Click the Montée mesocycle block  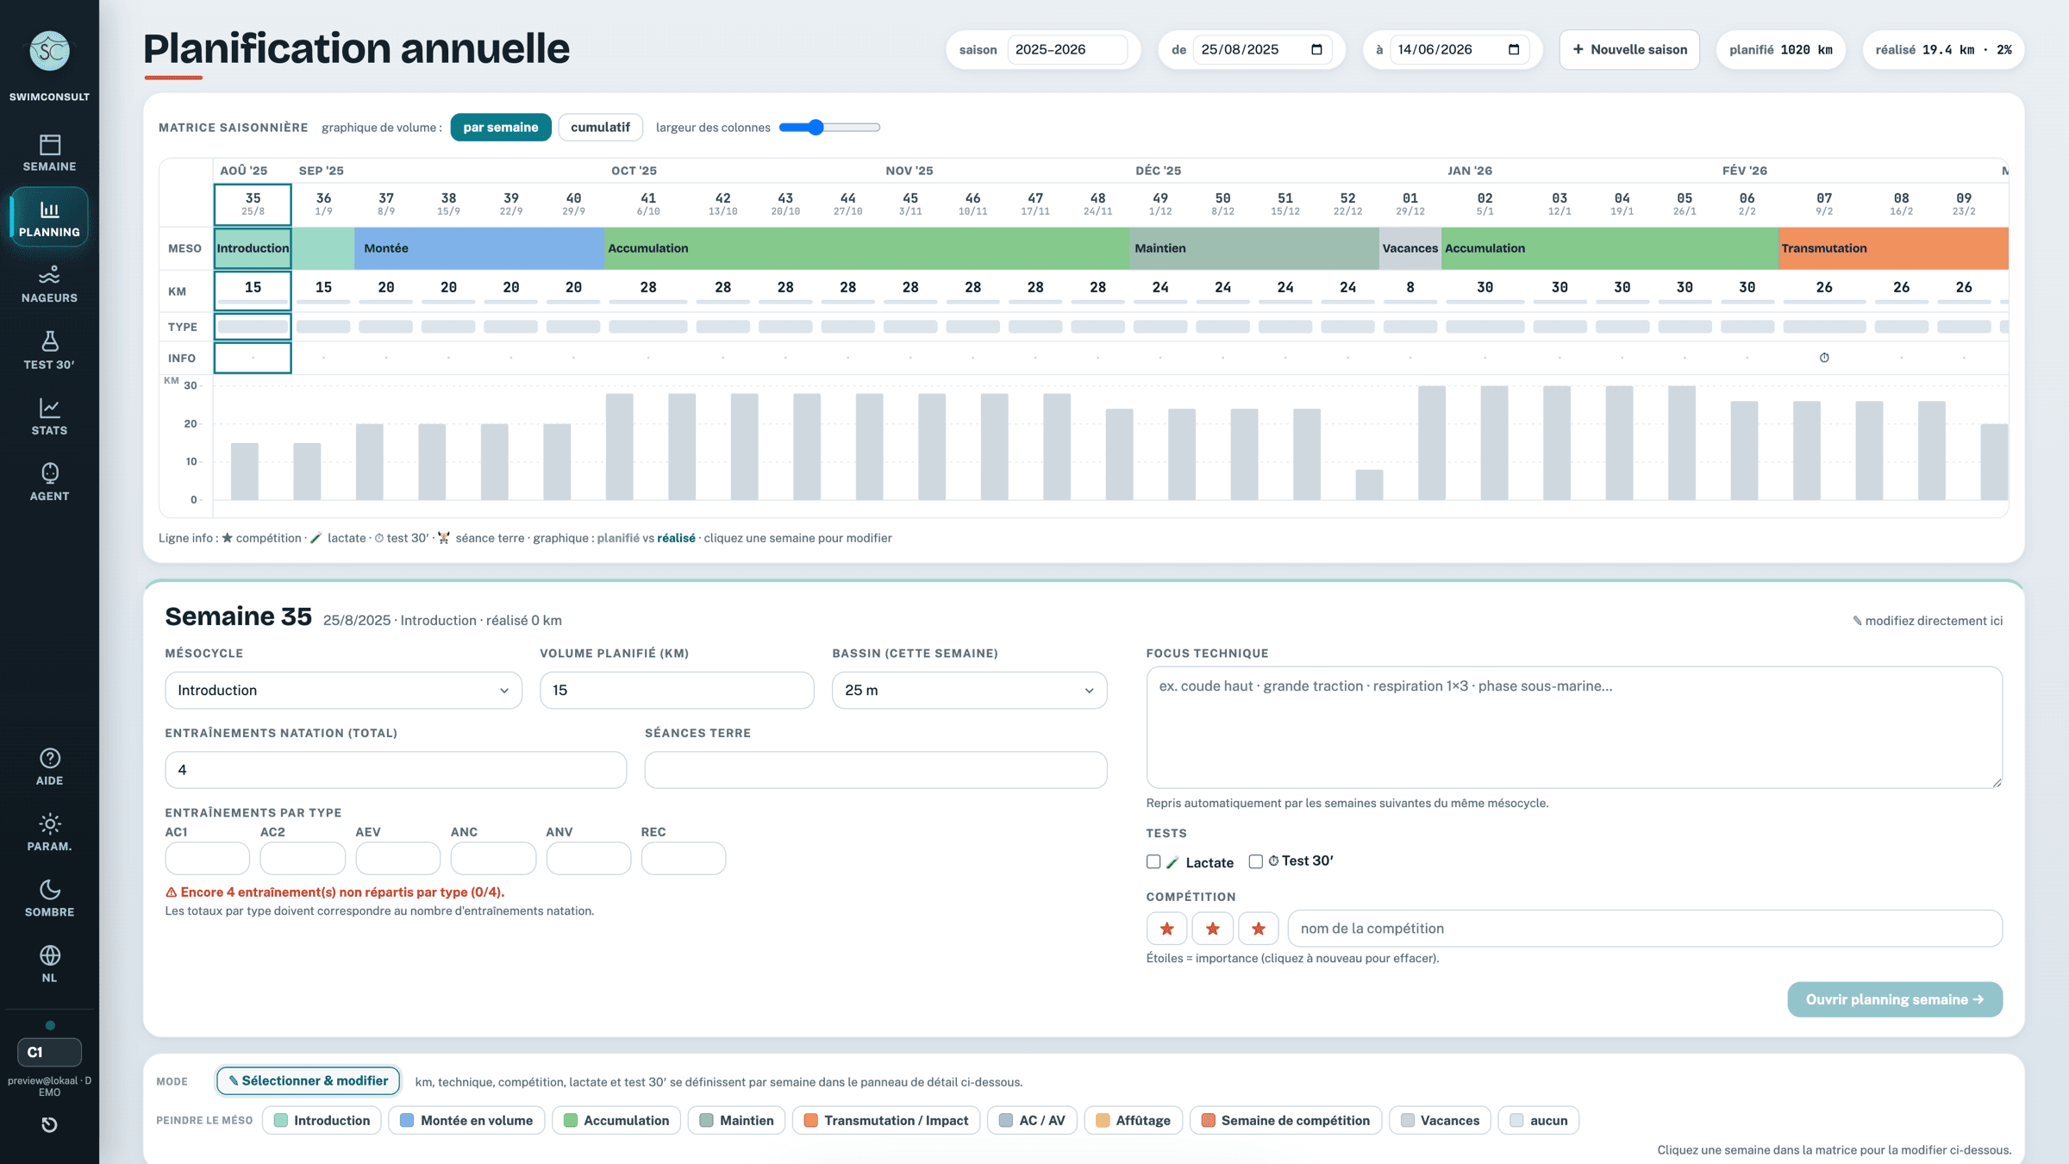coord(479,248)
